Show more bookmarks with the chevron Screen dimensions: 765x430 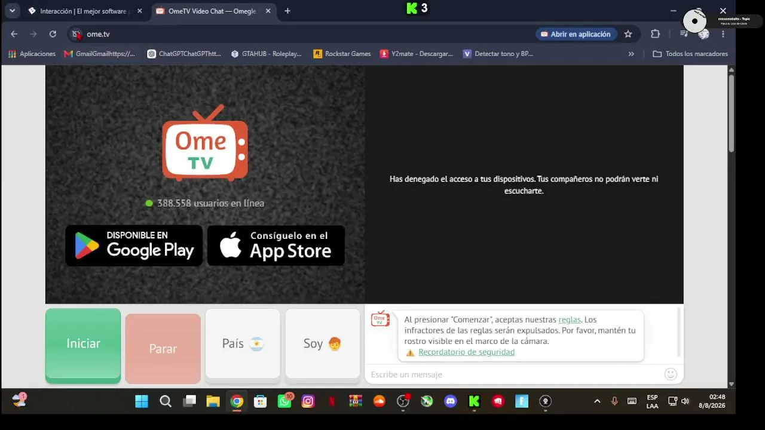pyautogui.click(x=631, y=54)
